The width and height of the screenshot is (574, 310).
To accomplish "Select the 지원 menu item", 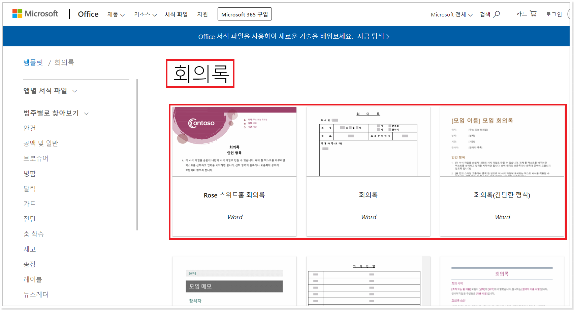I will (x=202, y=15).
